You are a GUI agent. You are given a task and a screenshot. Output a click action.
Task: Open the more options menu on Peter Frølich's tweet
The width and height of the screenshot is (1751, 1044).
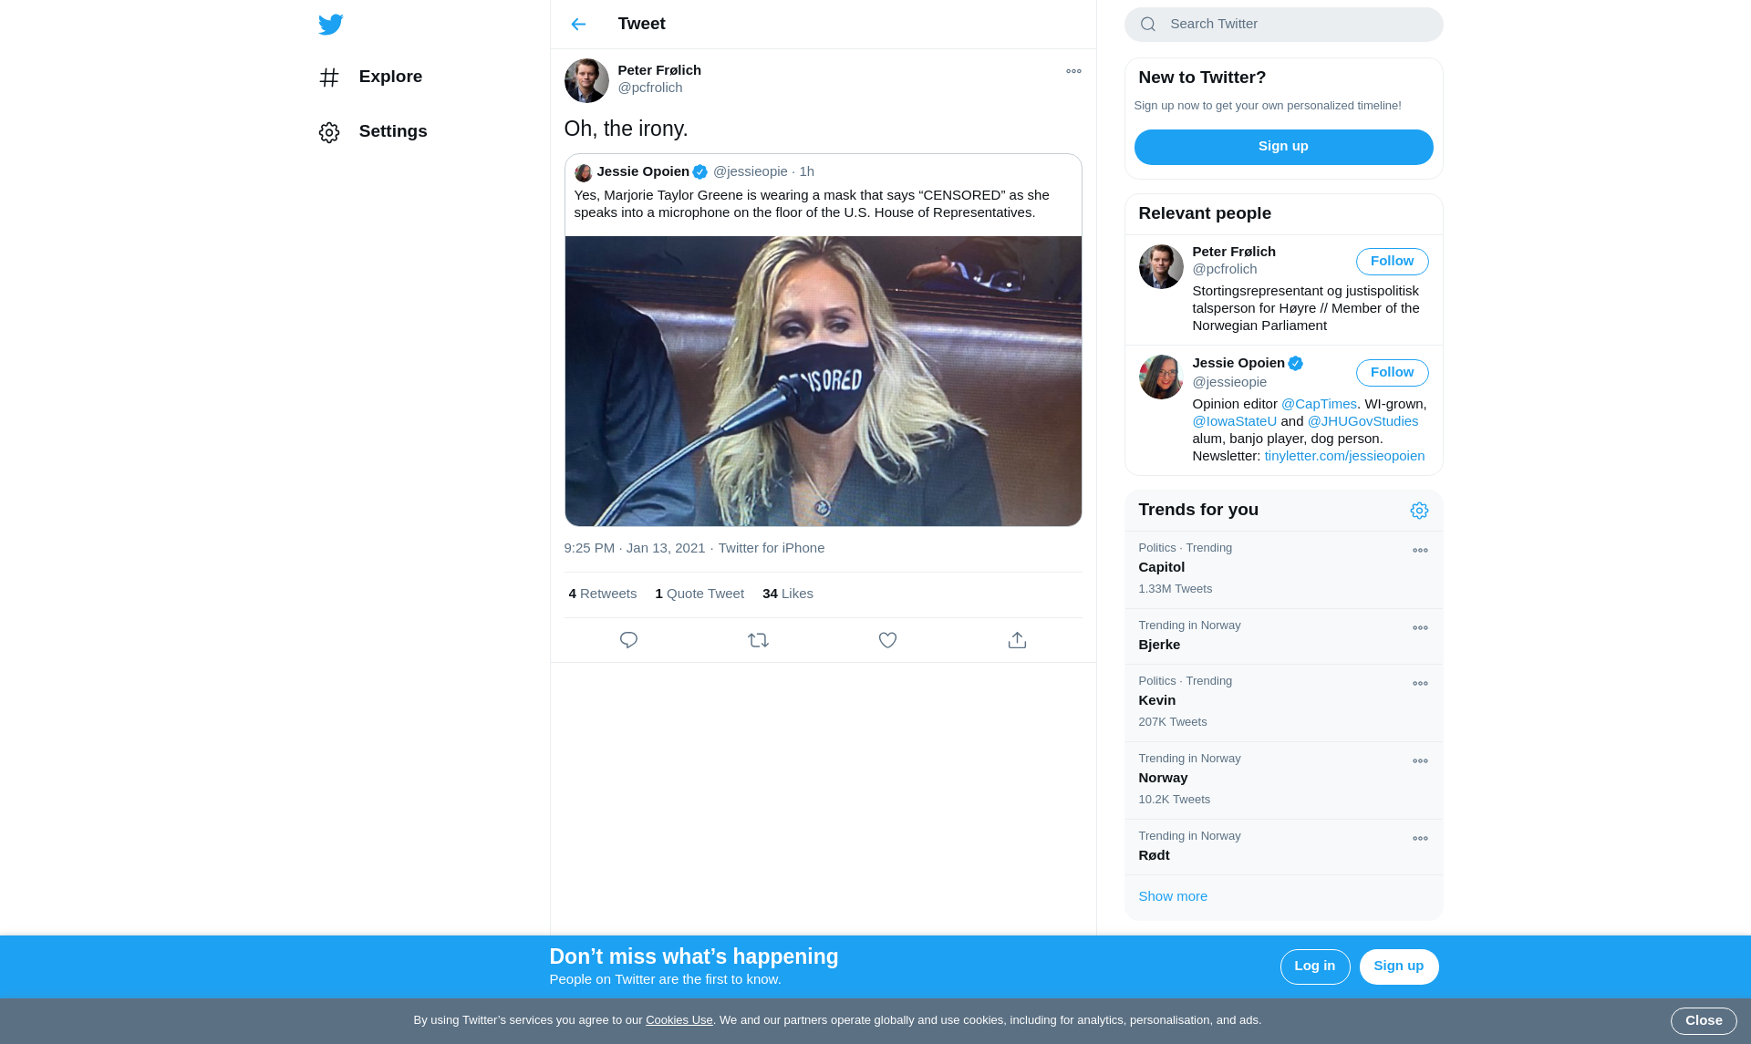point(1073,71)
